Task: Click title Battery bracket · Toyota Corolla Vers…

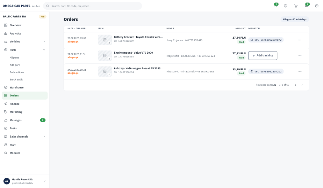Action: click(138, 37)
